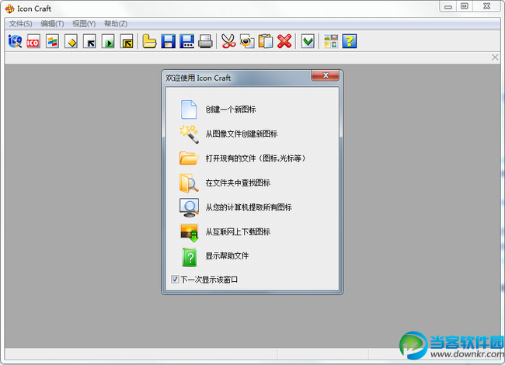The width and height of the screenshot is (505, 365).
Task: Click monitor magnifier icon for 从您的计算机提取所有图标
Action: pyautogui.click(x=189, y=207)
